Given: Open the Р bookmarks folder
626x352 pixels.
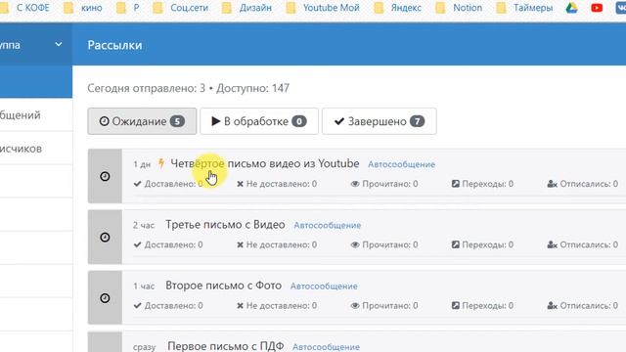Looking at the screenshot, I should pyautogui.click(x=128, y=8).
